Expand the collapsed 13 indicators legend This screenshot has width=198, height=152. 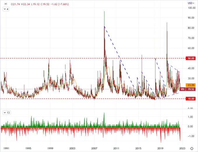pyautogui.click(x=7, y=113)
